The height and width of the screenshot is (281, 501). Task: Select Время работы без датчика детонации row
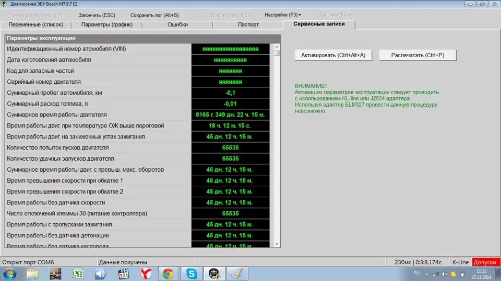pyautogui.click(x=137, y=235)
